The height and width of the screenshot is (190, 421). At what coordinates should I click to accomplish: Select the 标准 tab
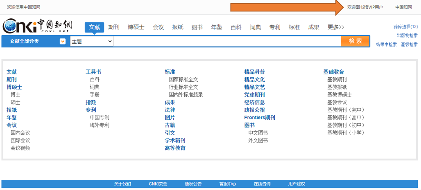click(x=294, y=27)
